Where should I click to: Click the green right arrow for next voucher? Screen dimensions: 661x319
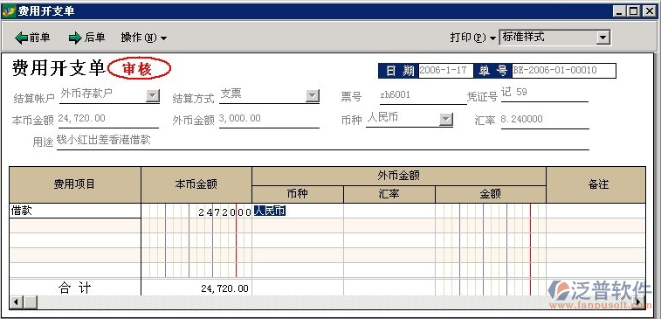point(75,38)
